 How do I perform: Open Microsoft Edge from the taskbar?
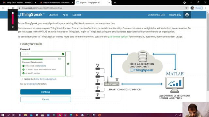(71, 115)
